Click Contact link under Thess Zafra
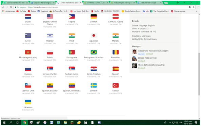Image resolution: width=201 pixels, height=126 pixels. click(x=142, y=68)
